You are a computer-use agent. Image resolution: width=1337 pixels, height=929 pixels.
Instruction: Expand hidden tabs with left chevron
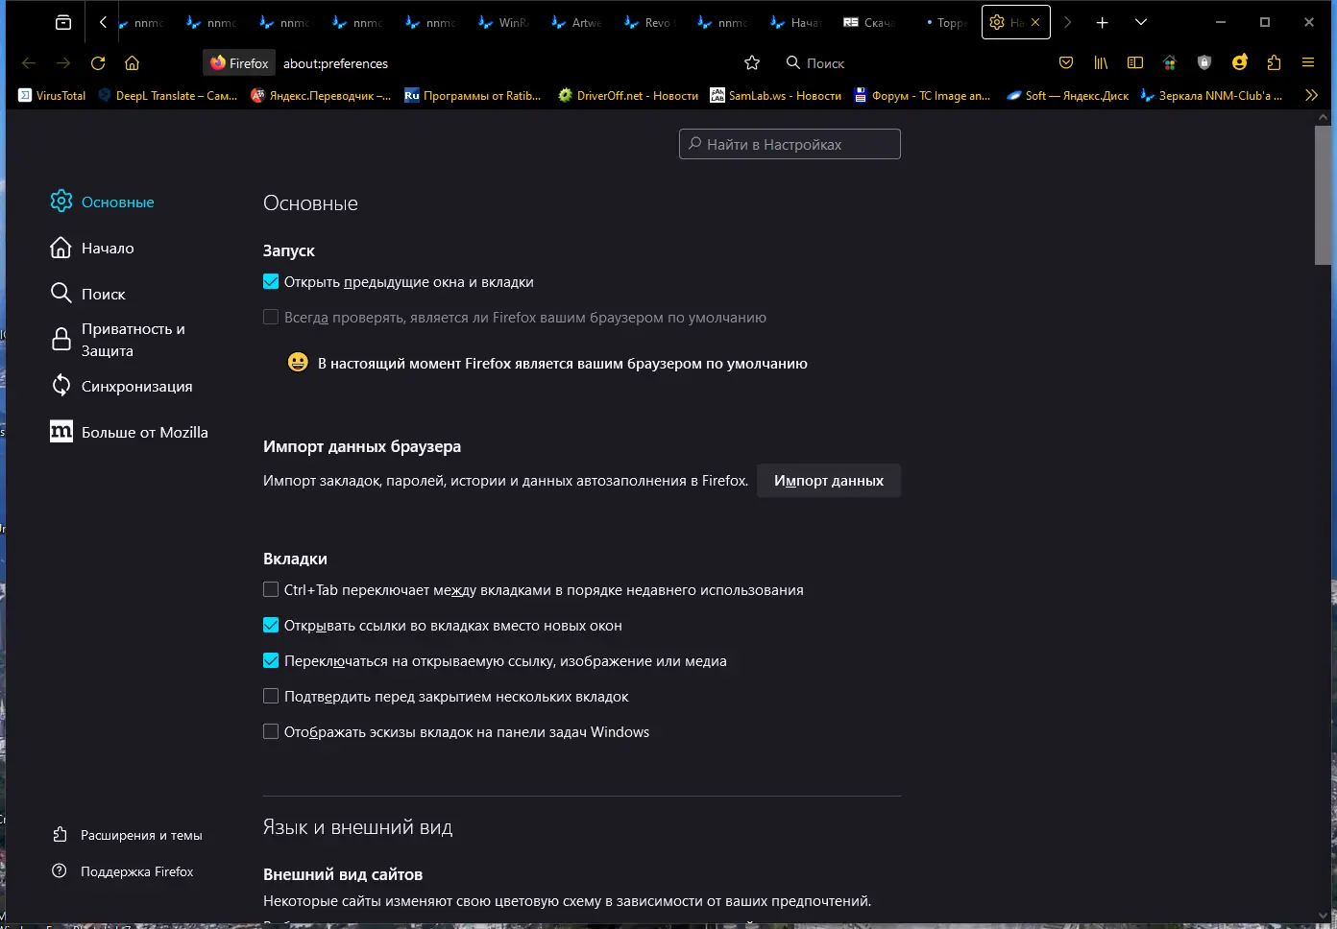(x=103, y=21)
